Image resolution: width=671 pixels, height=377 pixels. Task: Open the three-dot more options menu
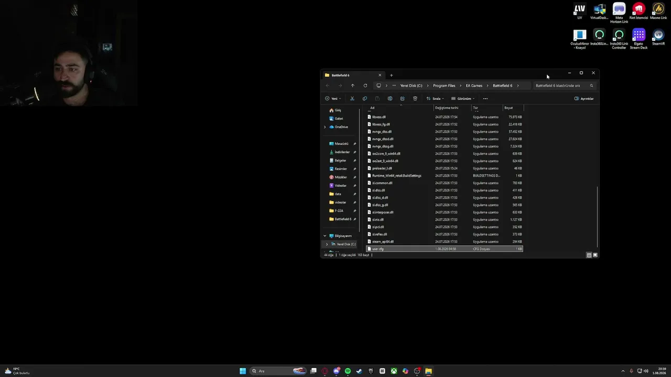485,98
